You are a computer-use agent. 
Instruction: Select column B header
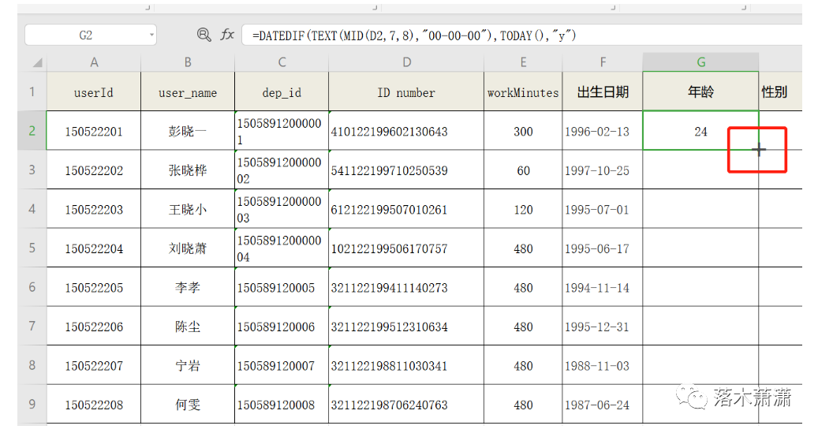point(188,62)
